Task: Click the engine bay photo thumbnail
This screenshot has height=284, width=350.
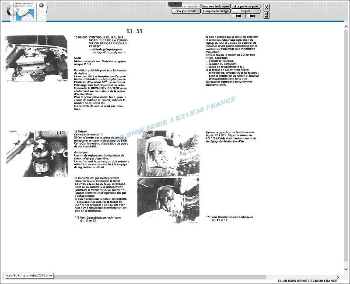Action: (x=36, y=58)
